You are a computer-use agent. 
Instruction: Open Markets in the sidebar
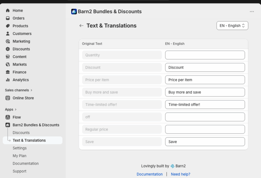point(20,64)
